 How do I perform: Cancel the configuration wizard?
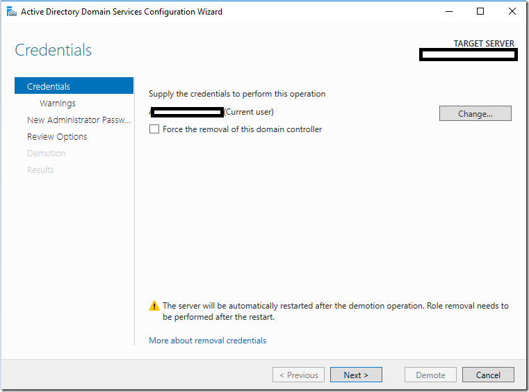click(488, 375)
